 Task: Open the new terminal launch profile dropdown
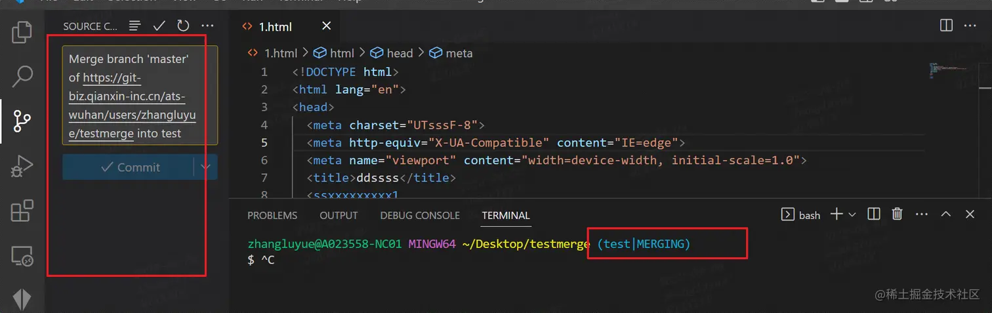coord(852,215)
